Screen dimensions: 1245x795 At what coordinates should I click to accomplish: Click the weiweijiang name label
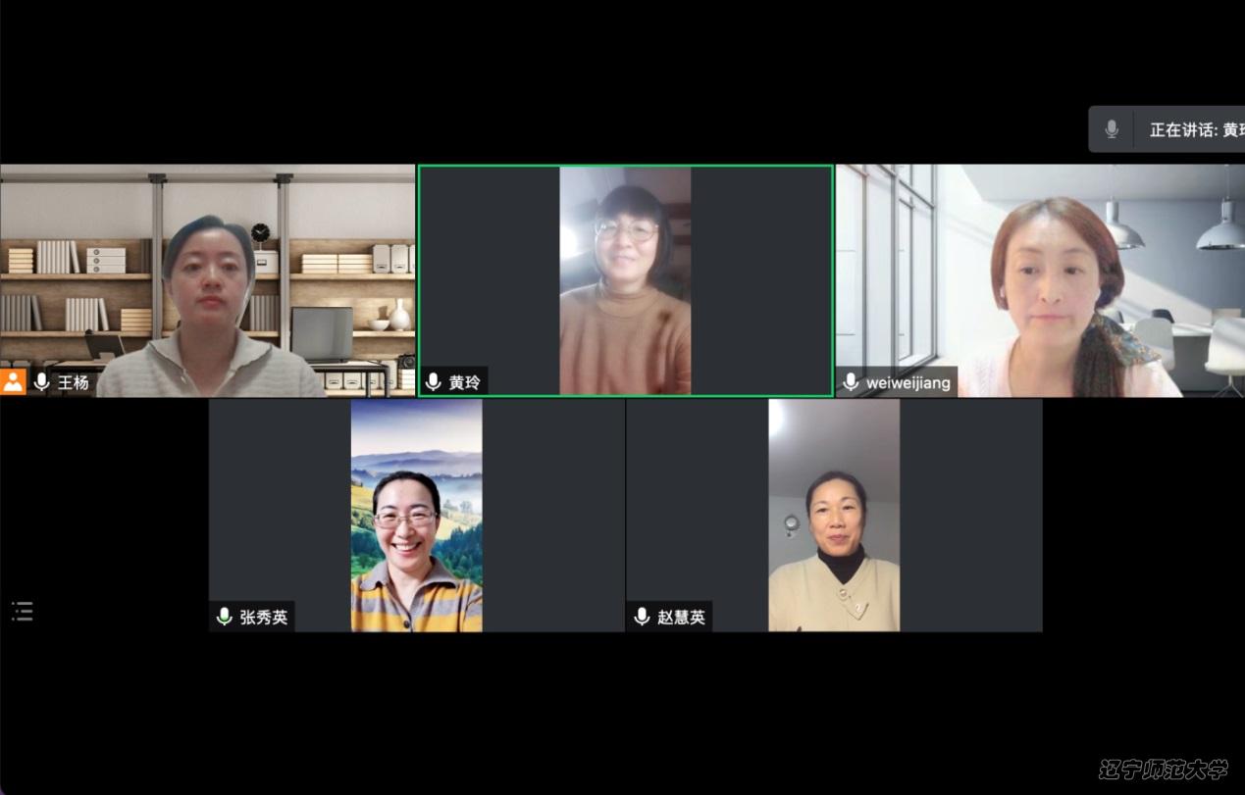coord(908,382)
